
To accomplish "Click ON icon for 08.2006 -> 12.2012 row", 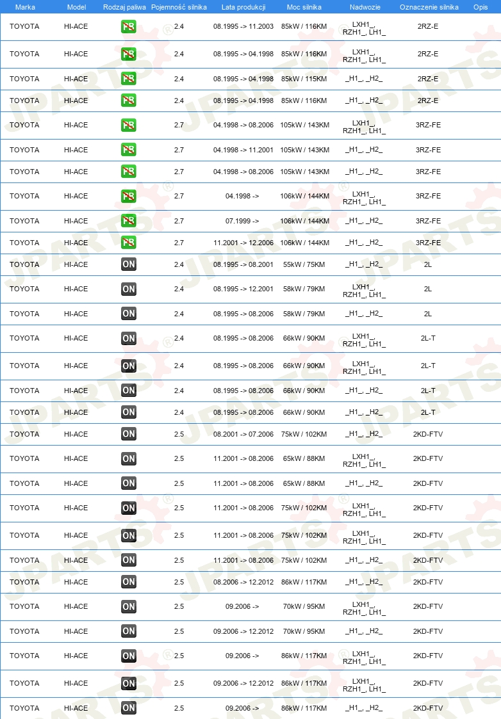I will (129, 582).
